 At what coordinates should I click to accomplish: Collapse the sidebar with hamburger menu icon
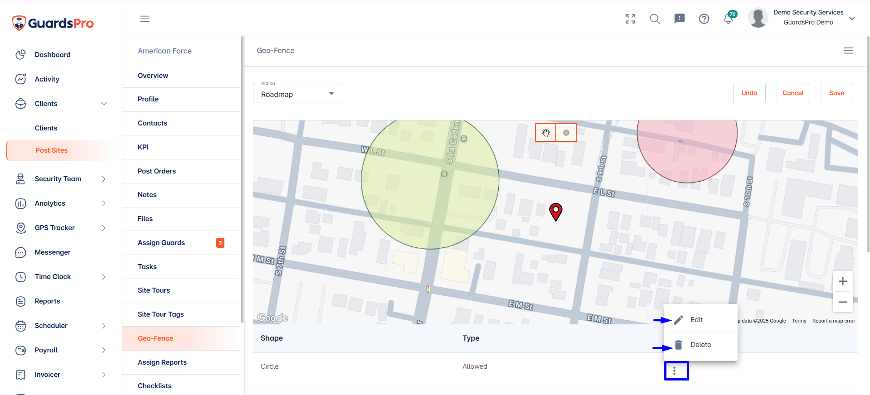pyautogui.click(x=145, y=19)
